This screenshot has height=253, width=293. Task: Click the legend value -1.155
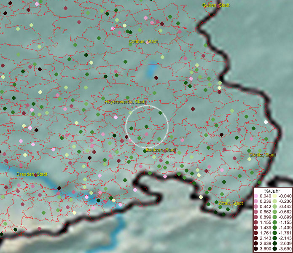click(285, 222)
